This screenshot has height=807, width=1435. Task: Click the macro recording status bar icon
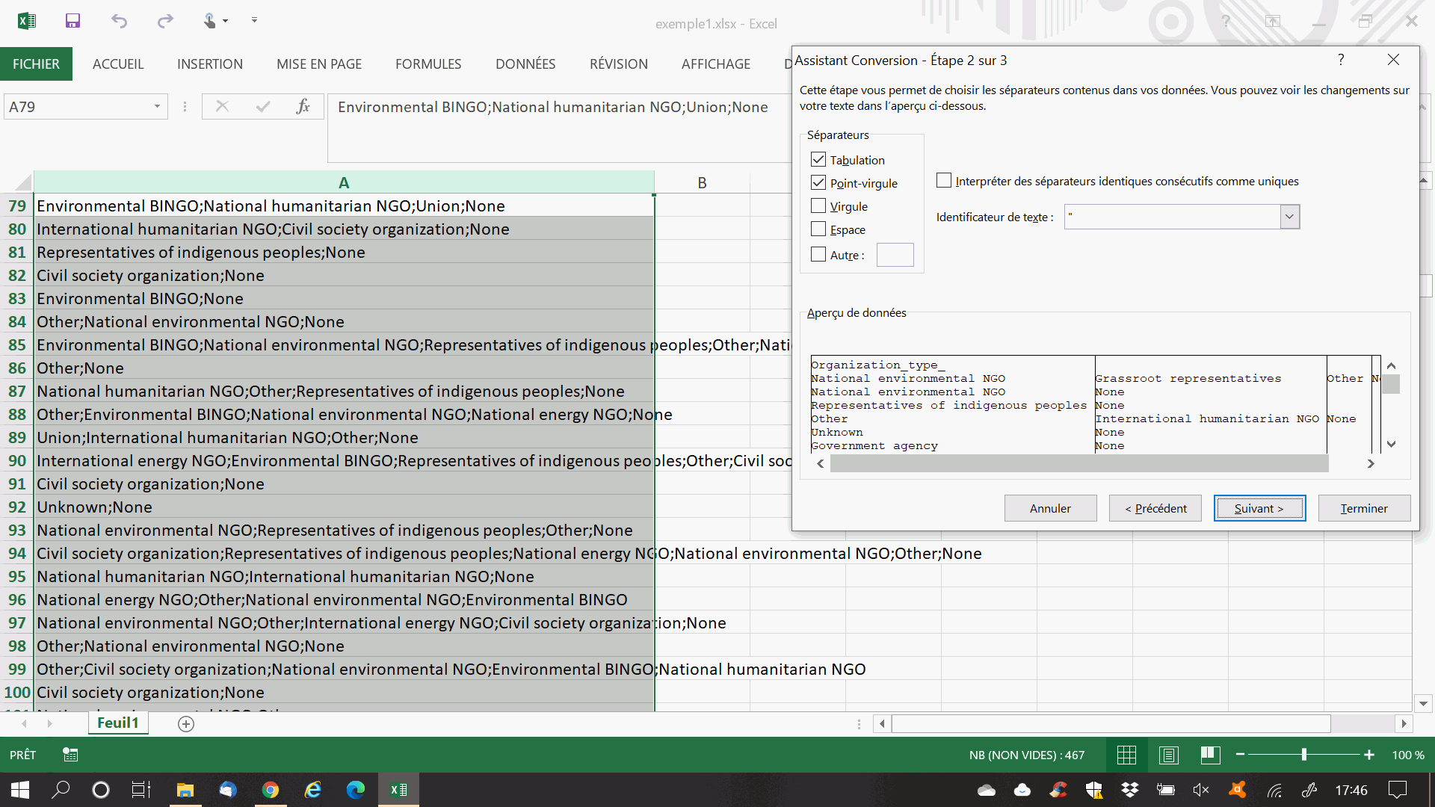click(70, 755)
